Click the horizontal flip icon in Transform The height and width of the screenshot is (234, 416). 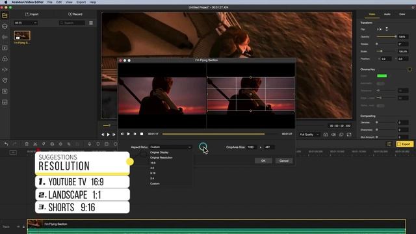coord(379,29)
